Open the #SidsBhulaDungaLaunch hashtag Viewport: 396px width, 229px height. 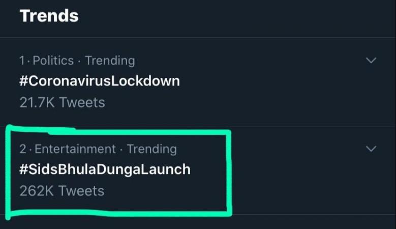(105, 169)
